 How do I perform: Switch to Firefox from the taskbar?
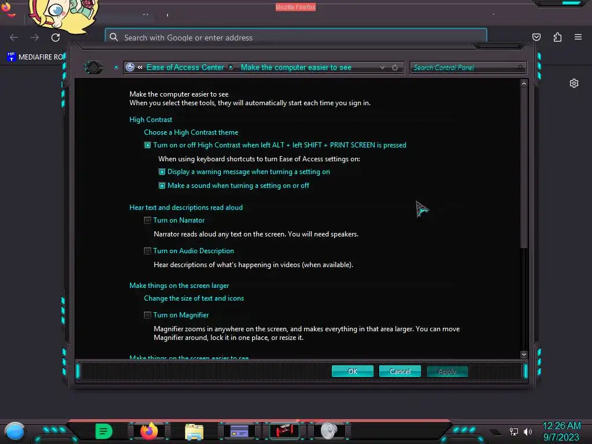pyautogui.click(x=149, y=431)
